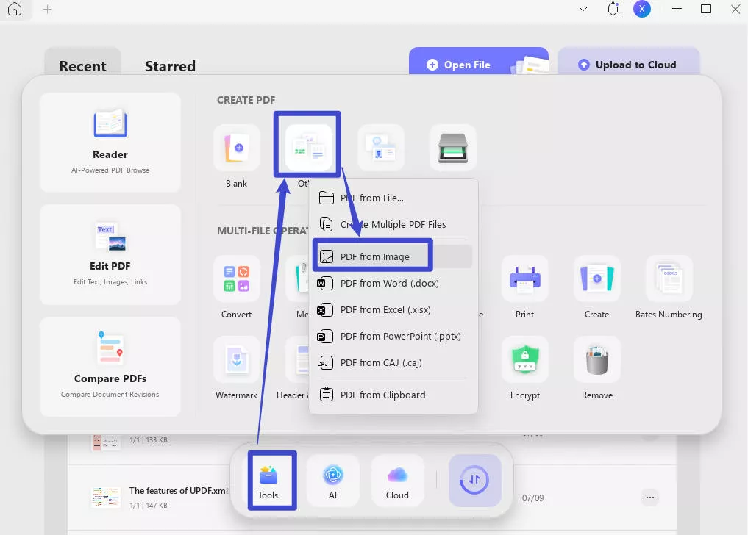Select PDF from Word (.docx)
The height and width of the screenshot is (535, 748).
389,283
